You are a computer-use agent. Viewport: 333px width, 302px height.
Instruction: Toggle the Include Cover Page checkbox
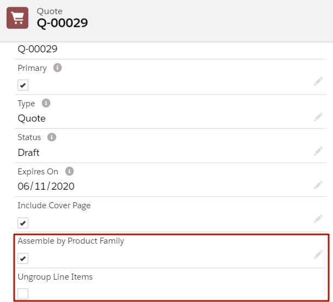click(x=23, y=223)
